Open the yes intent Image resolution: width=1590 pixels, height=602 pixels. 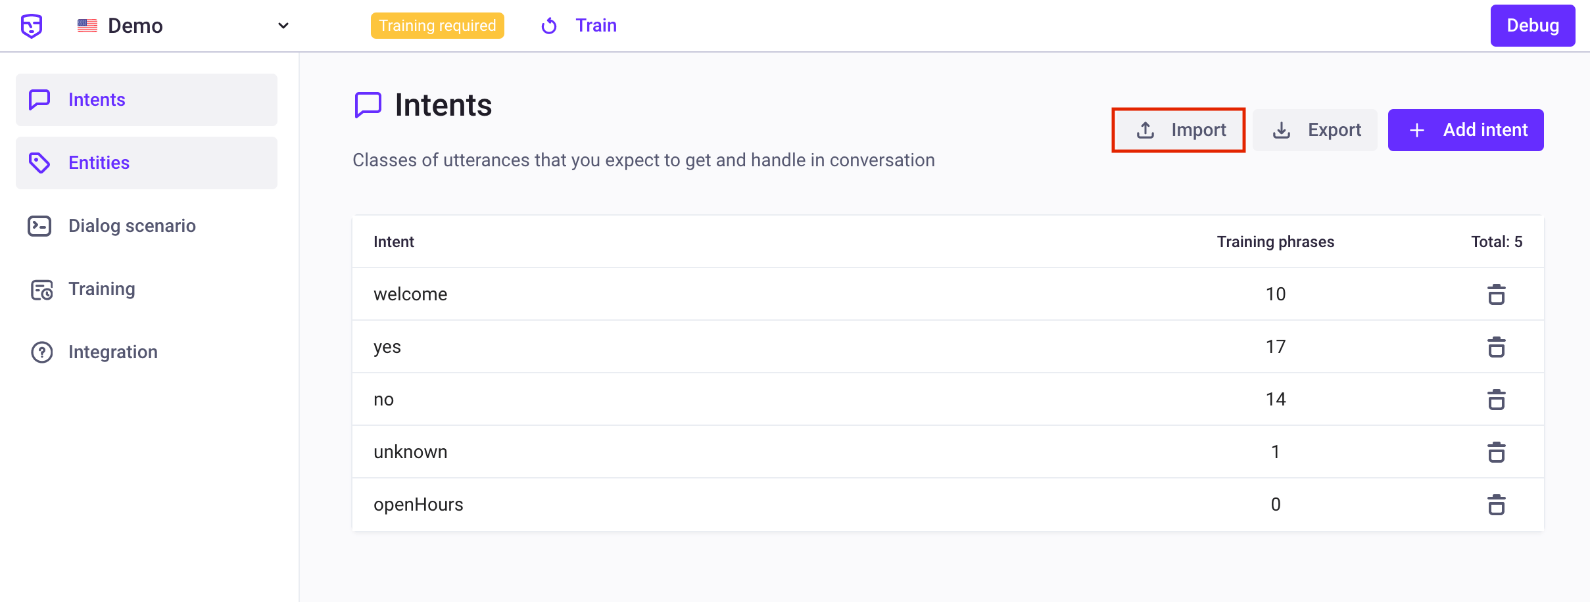(x=948, y=346)
